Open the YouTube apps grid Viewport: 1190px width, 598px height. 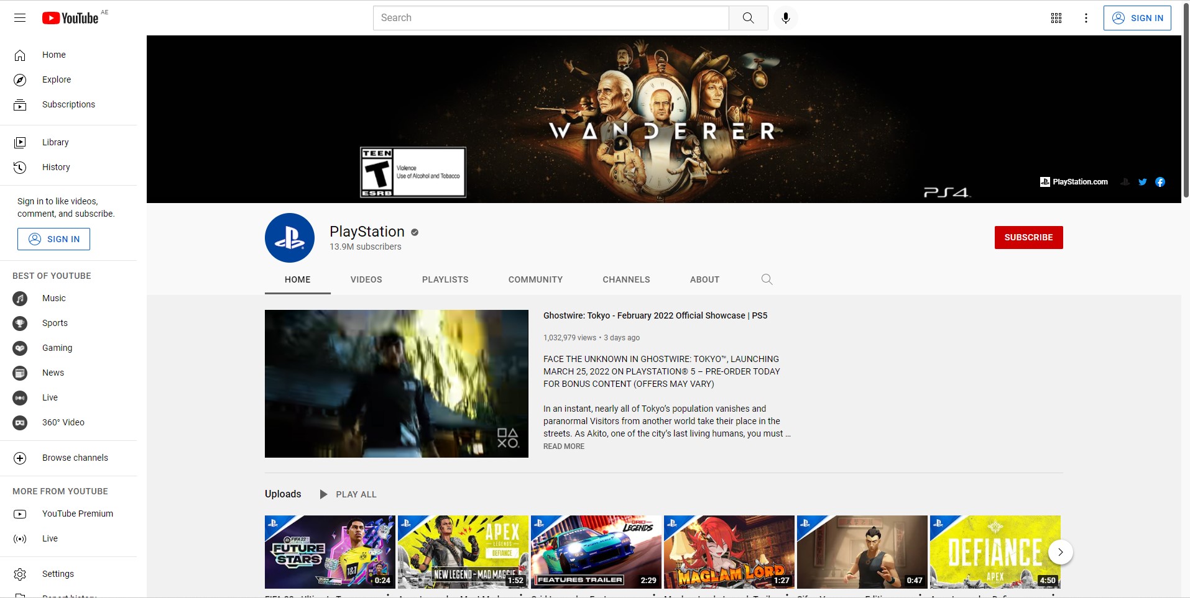[x=1056, y=18]
